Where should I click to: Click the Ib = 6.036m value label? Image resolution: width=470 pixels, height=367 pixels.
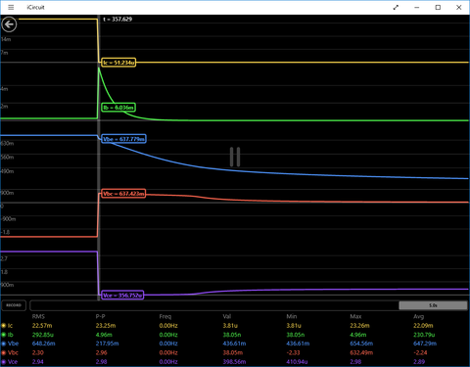tap(118, 108)
